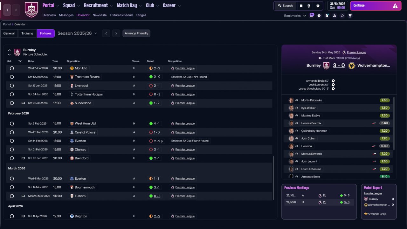Click the Liverpool club badge
This screenshot has height=229, width=407.
[x=72, y=86]
